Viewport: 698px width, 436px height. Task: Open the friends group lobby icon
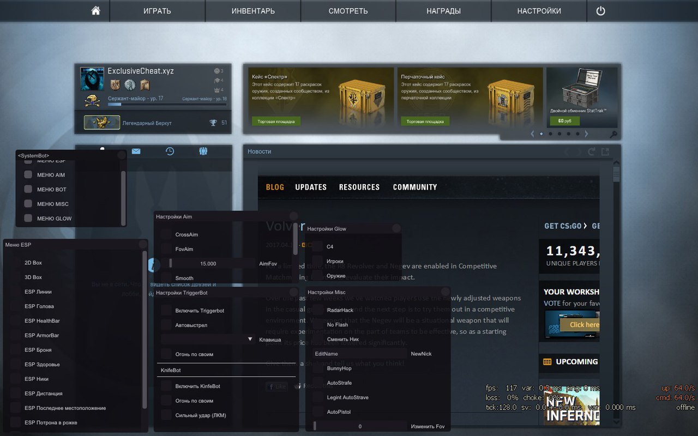point(203,152)
